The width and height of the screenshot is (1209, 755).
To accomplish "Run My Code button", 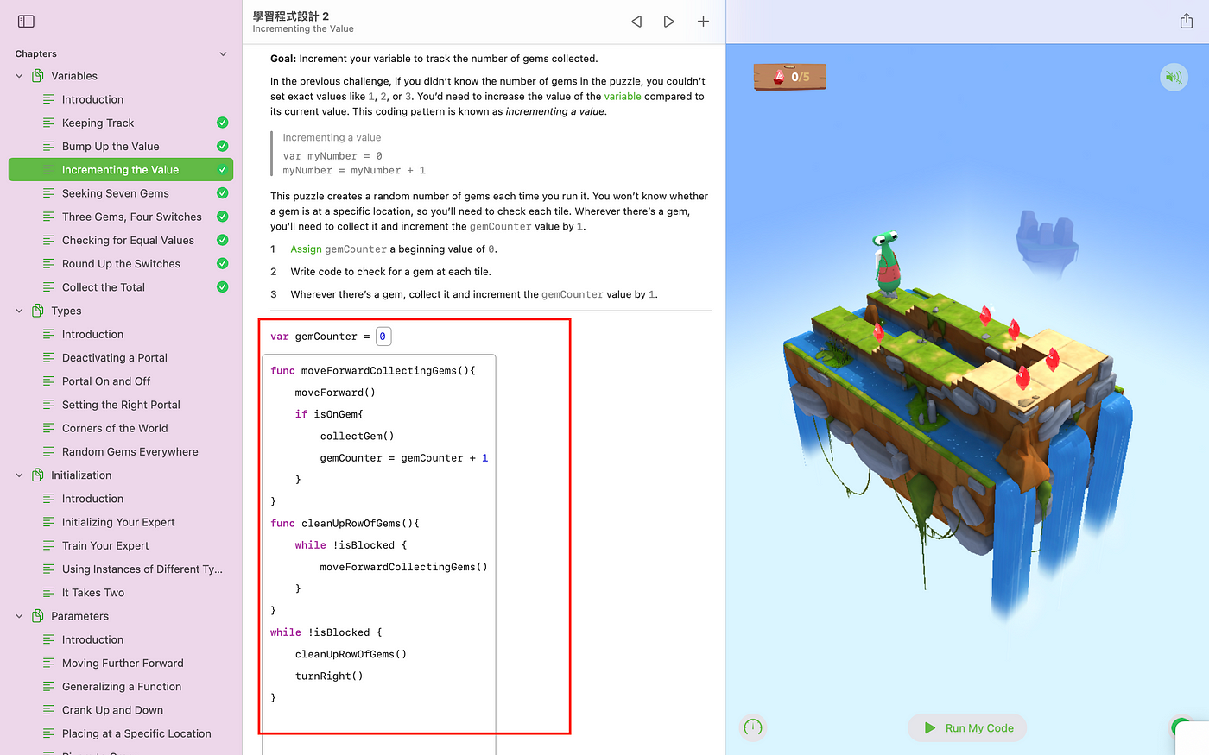I will point(967,728).
